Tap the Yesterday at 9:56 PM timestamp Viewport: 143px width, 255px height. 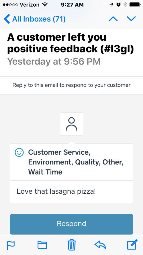[54, 61]
